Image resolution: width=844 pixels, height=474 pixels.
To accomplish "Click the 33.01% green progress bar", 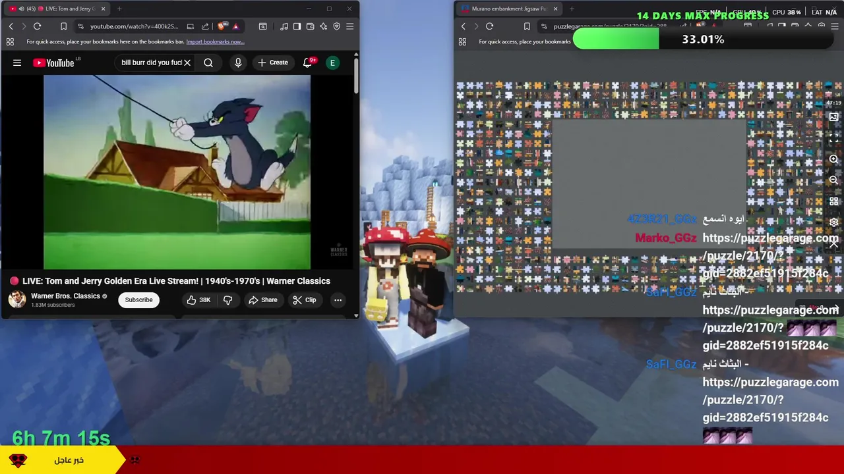I will point(703,39).
